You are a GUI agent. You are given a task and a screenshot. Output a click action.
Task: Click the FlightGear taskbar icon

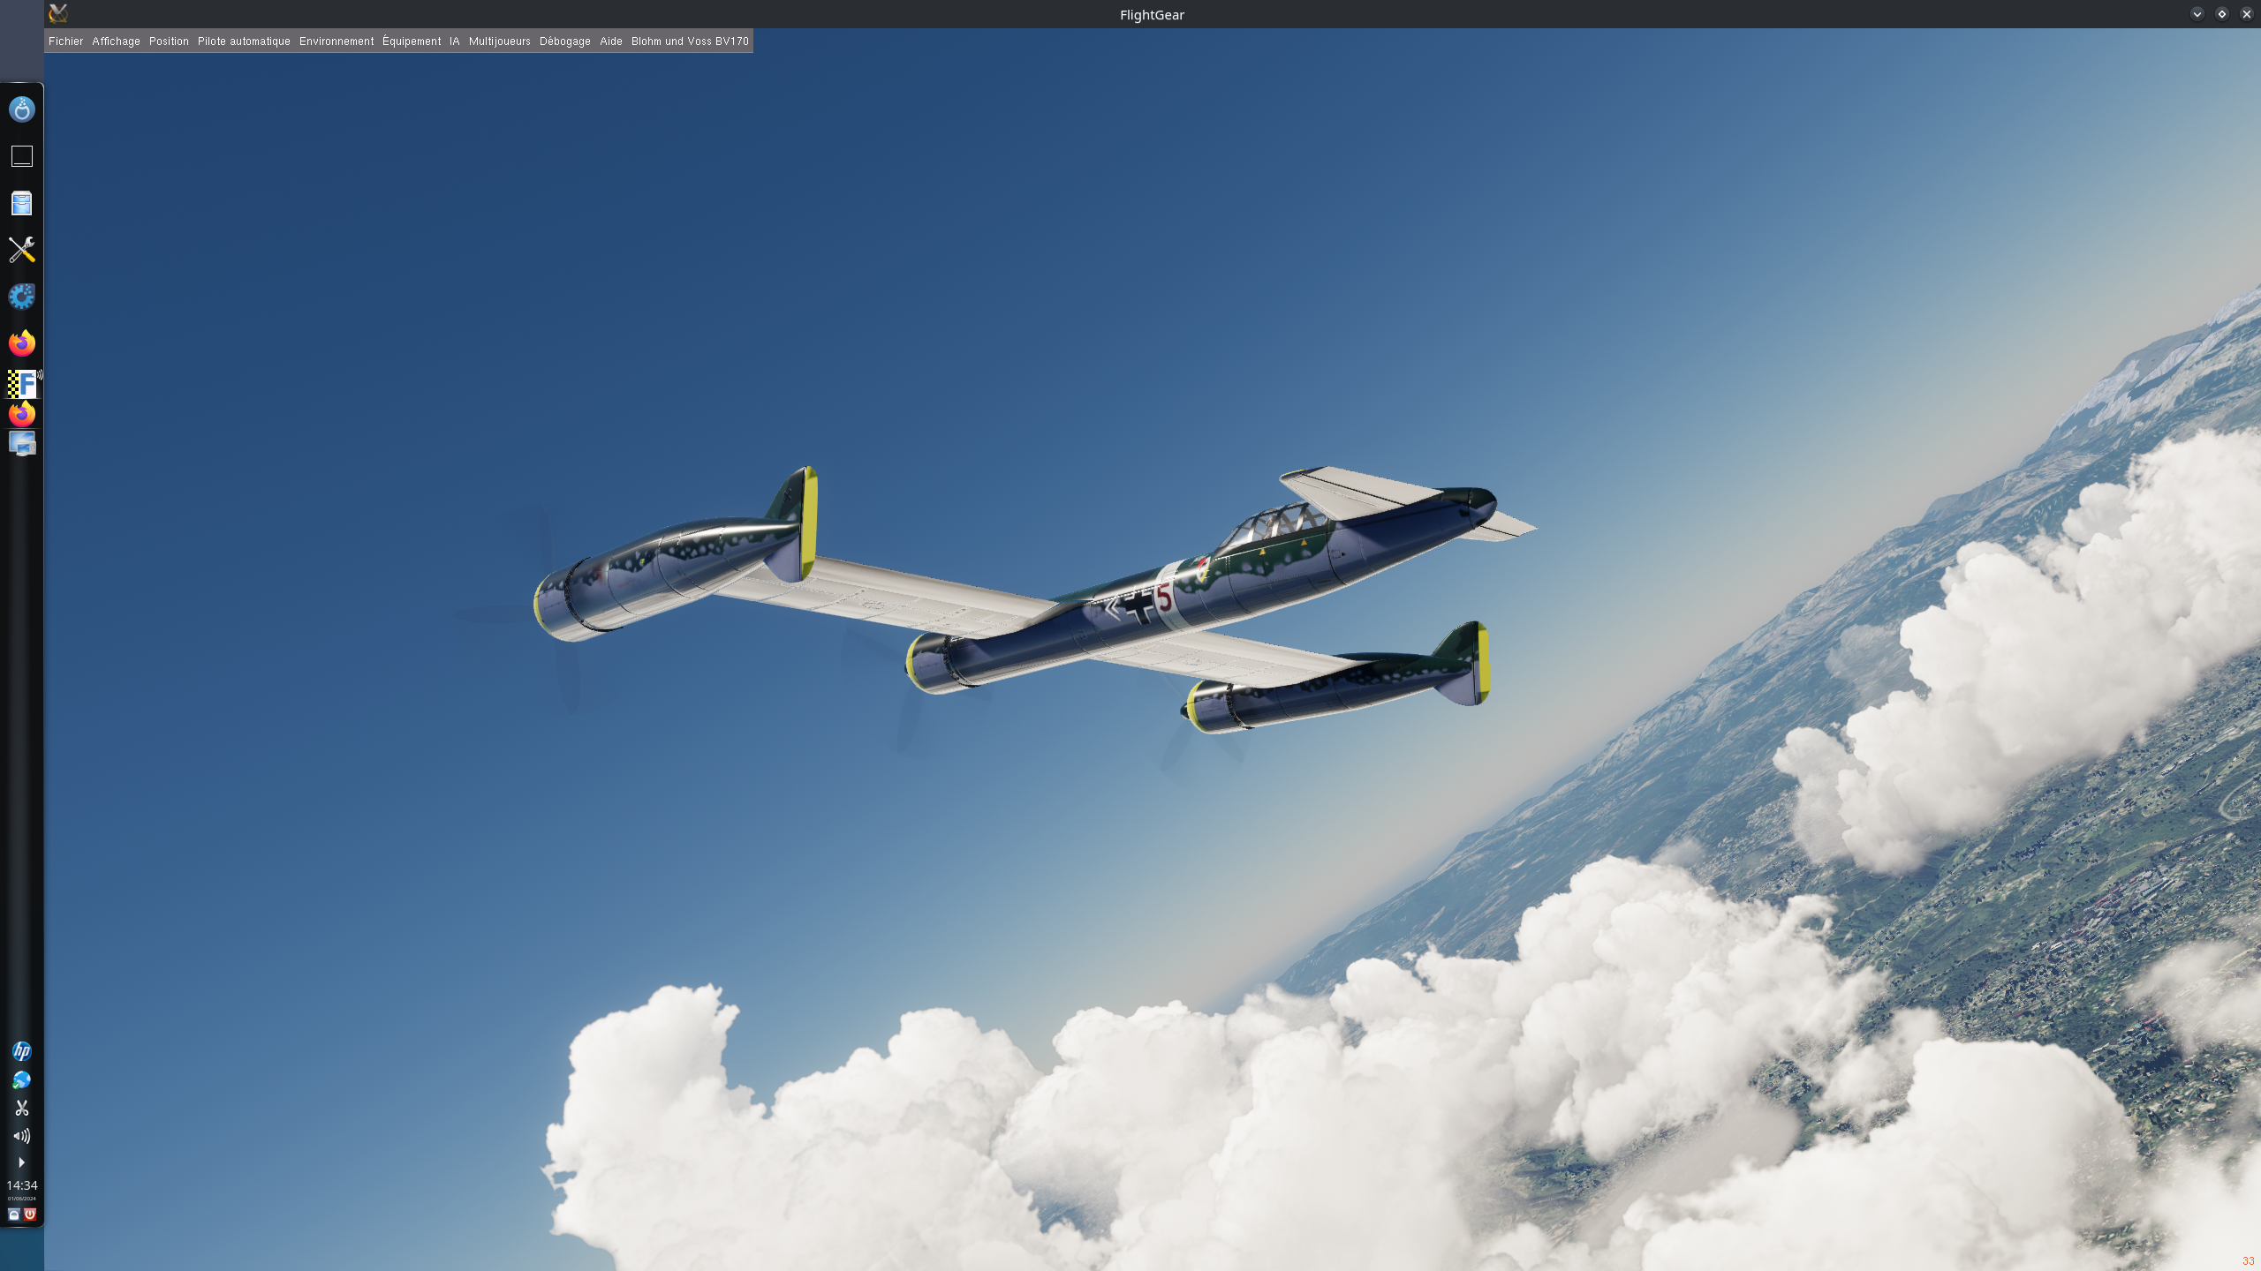(x=22, y=383)
